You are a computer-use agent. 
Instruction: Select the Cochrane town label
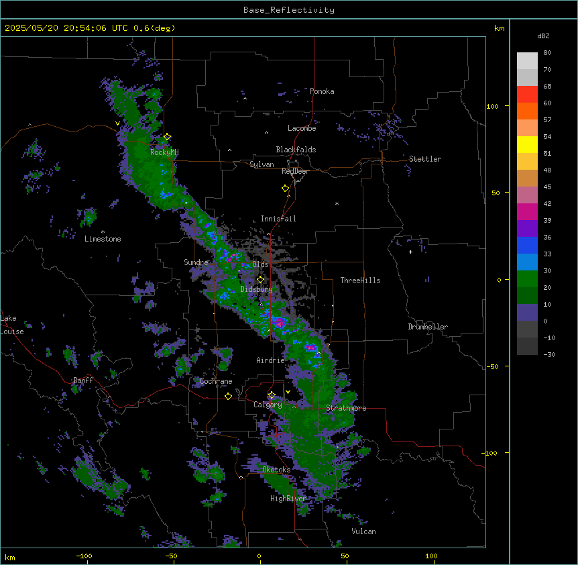click(x=216, y=381)
